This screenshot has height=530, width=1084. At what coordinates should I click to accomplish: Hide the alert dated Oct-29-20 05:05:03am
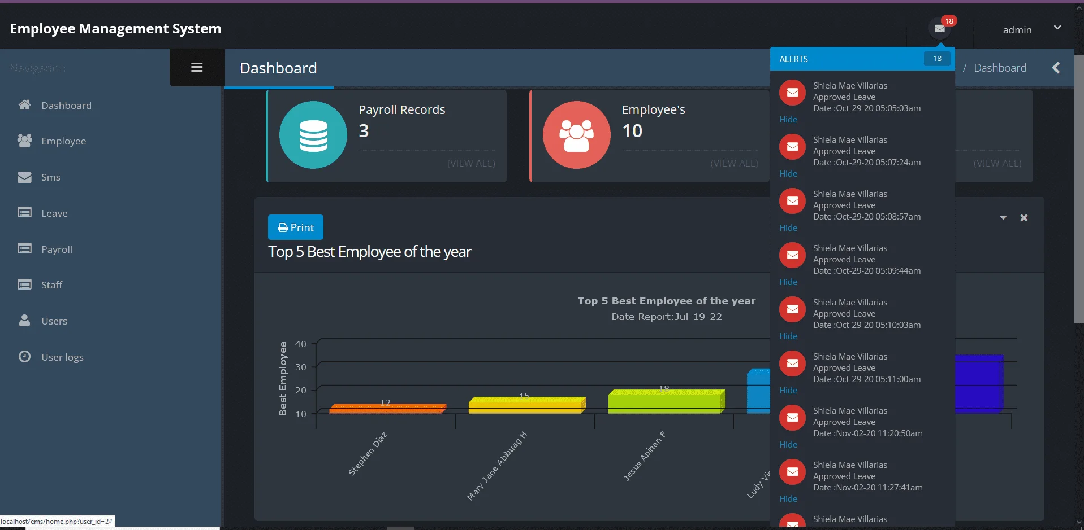pyautogui.click(x=788, y=120)
